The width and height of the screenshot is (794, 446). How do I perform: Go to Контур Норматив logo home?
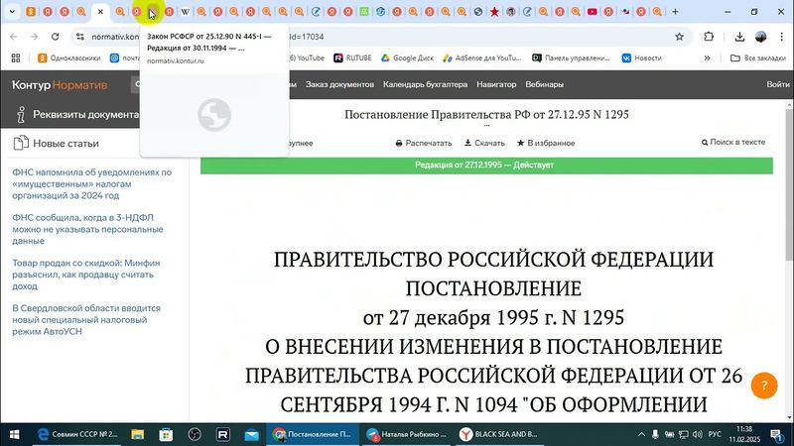pyautogui.click(x=60, y=85)
